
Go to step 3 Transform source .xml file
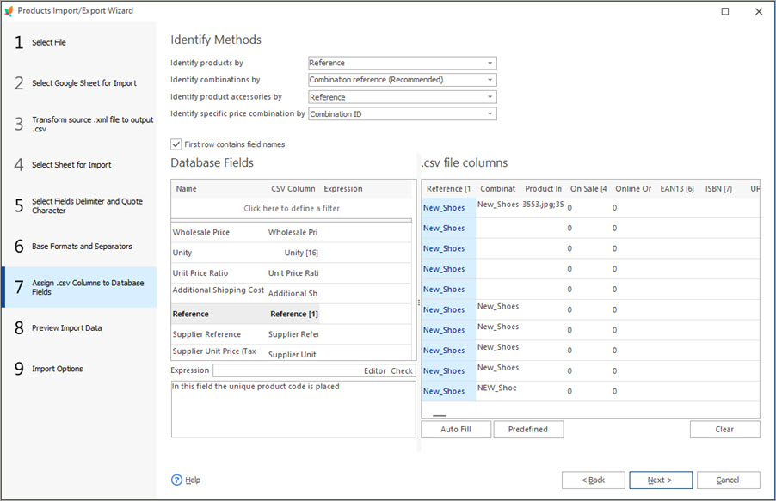pos(79,124)
